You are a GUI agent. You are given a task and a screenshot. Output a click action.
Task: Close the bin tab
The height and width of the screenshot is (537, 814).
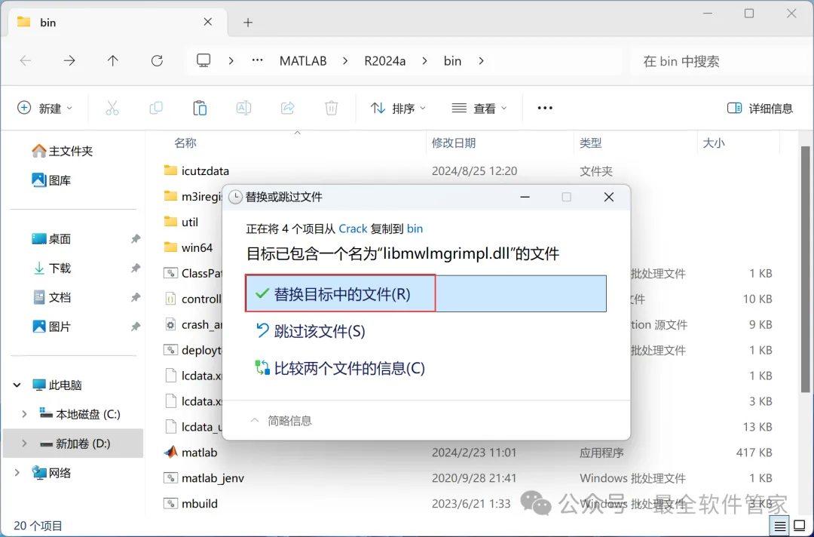(208, 22)
